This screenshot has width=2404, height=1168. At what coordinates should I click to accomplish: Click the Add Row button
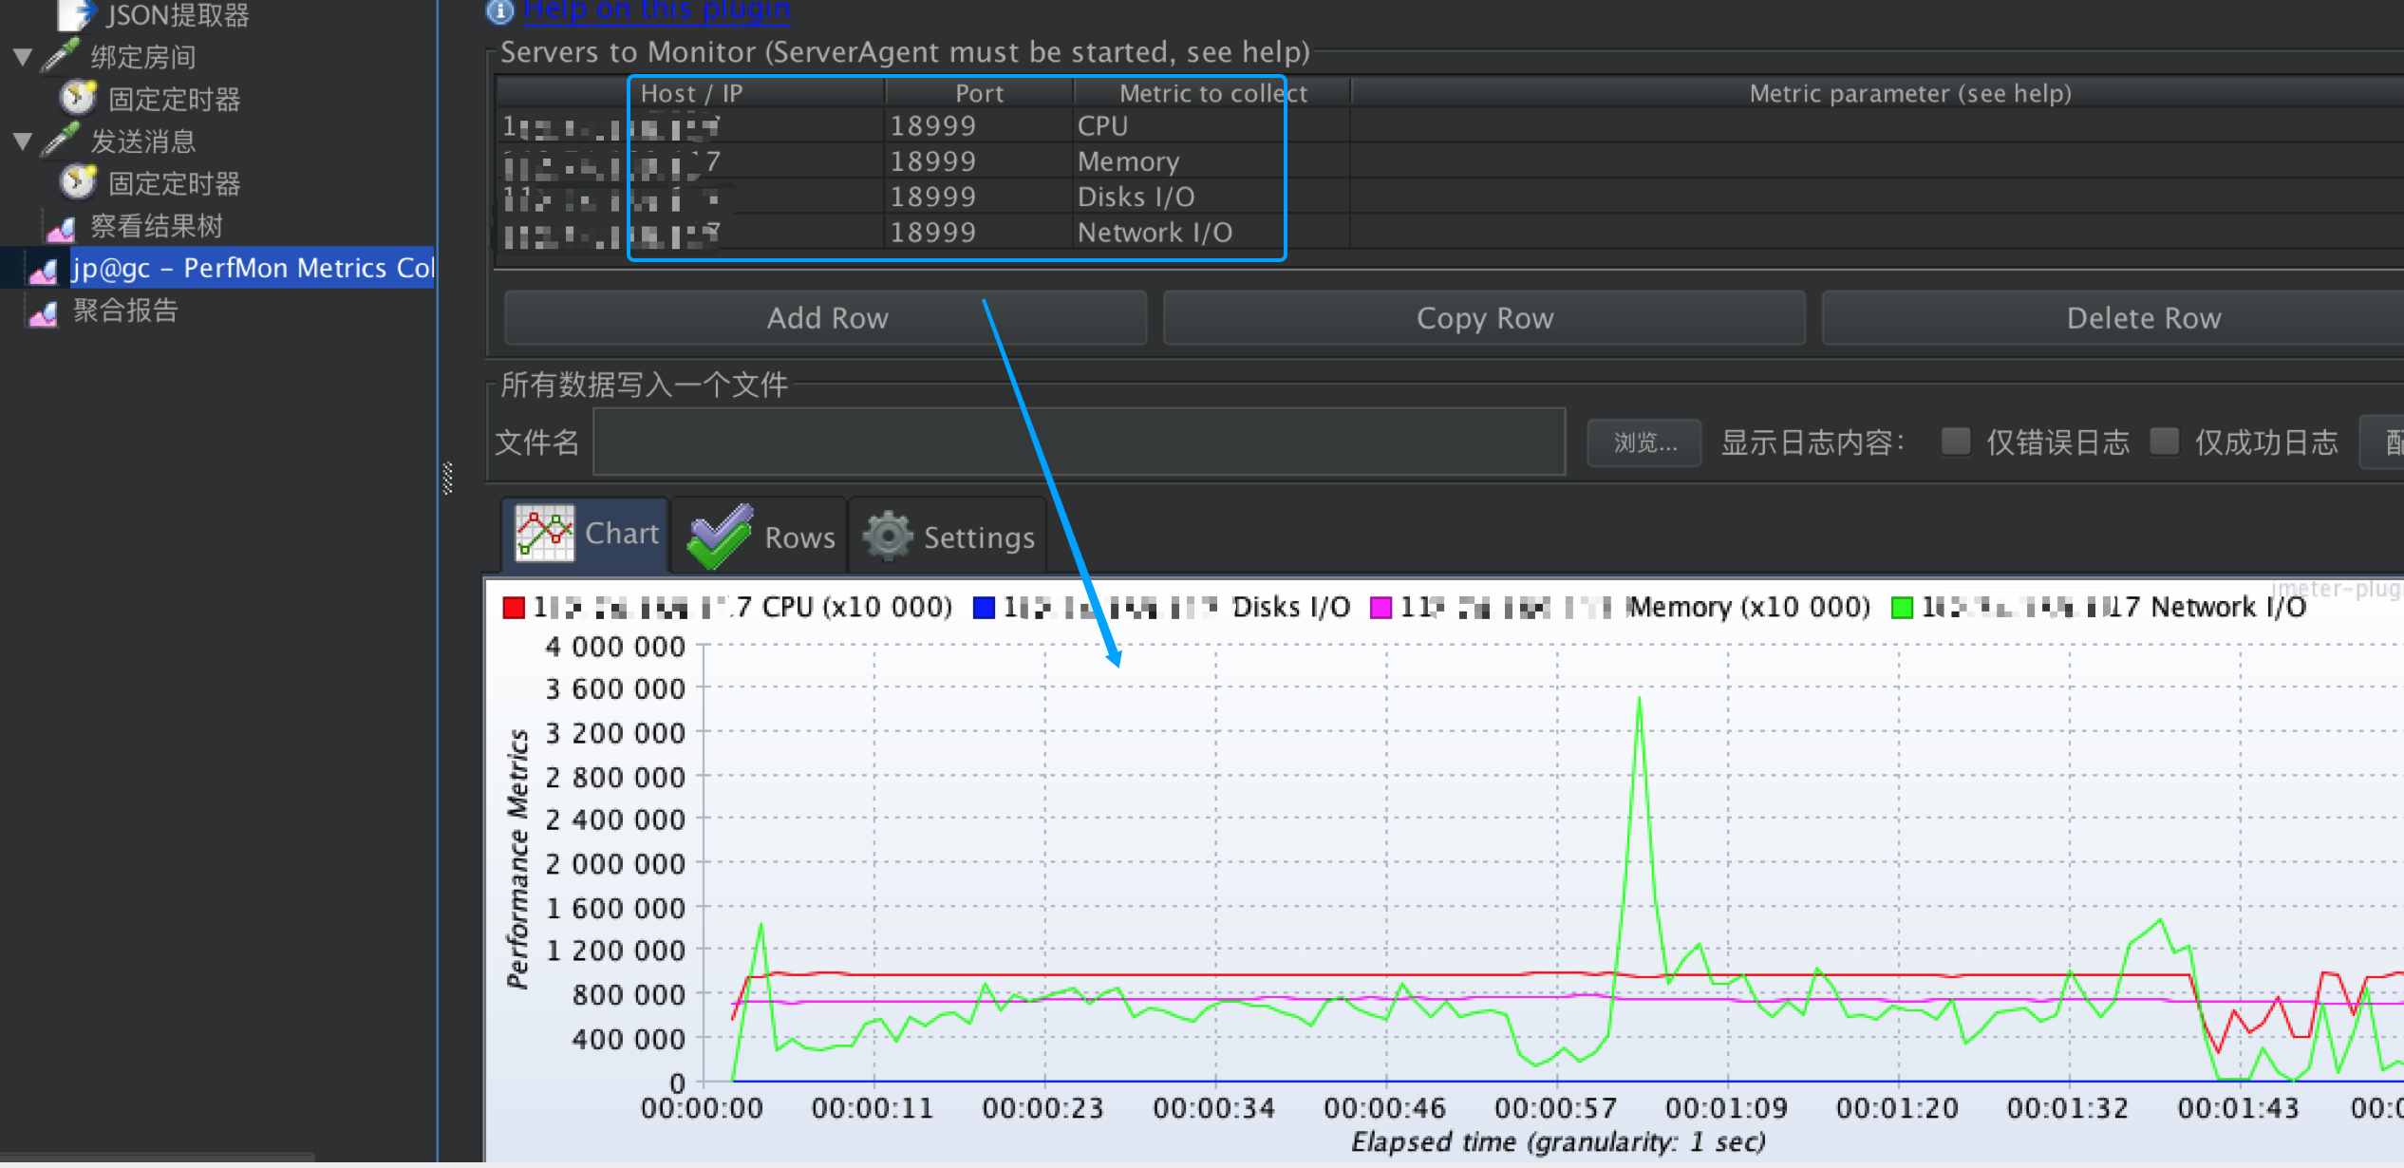coord(826,317)
